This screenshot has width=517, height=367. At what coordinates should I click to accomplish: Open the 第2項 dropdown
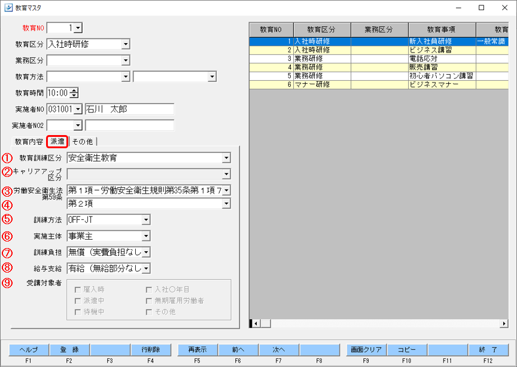[x=226, y=204]
